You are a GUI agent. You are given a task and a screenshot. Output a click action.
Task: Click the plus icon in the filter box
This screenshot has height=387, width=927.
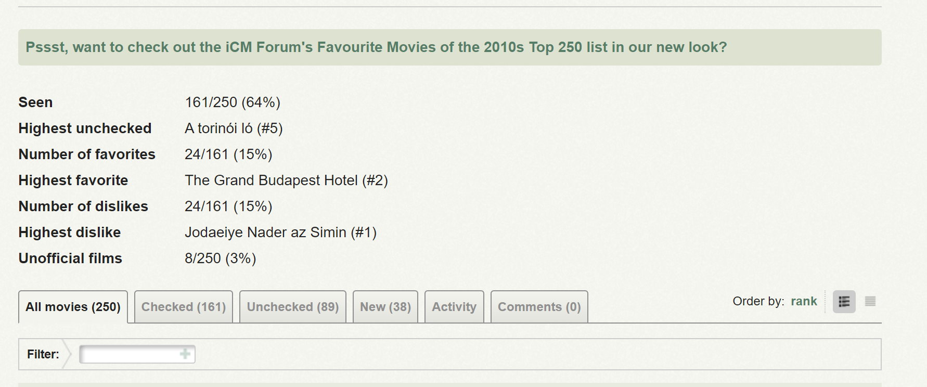[x=185, y=354]
